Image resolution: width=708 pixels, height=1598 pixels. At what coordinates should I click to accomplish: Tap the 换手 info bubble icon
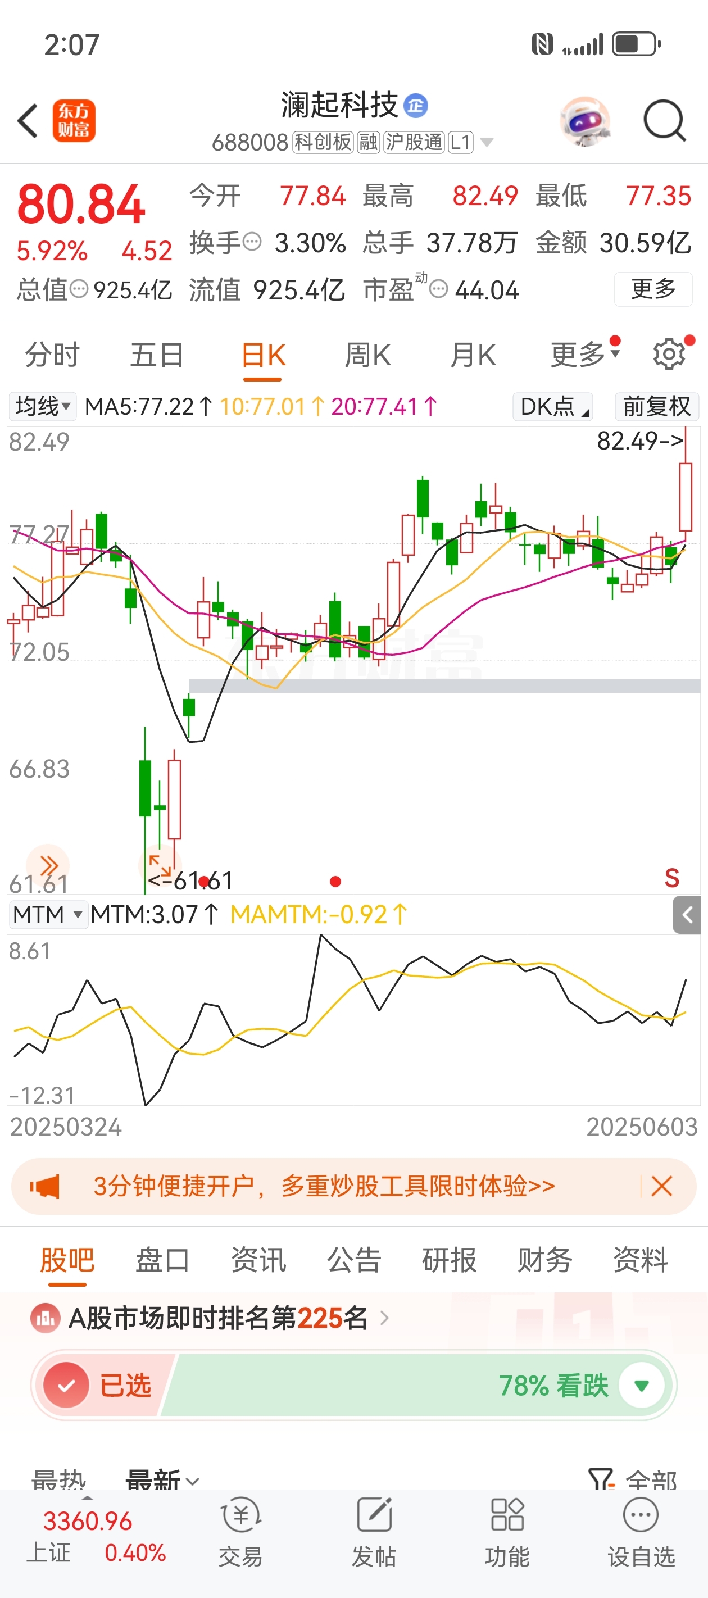coord(252,241)
